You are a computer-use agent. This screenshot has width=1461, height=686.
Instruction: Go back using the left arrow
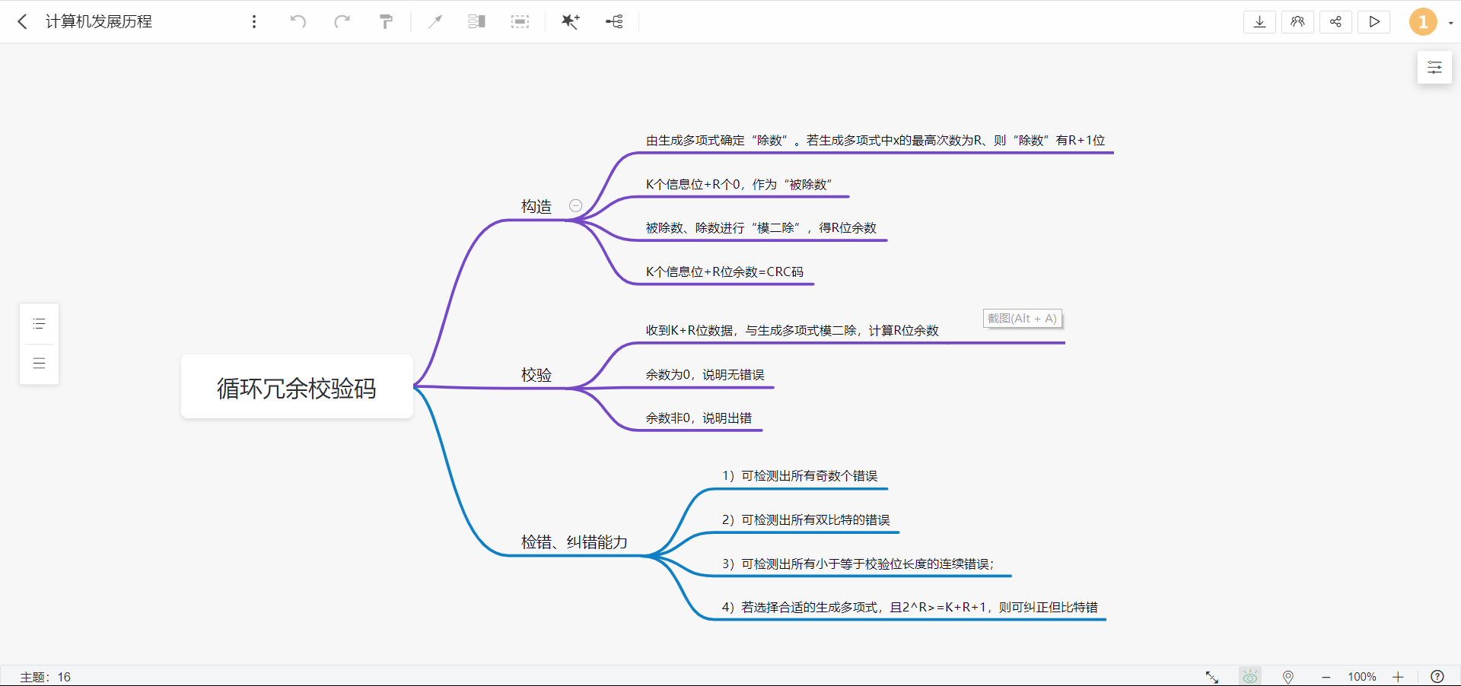[x=23, y=21]
